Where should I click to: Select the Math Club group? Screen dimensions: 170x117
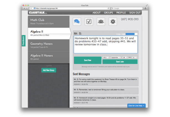pyautogui.click(x=49, y=22)
